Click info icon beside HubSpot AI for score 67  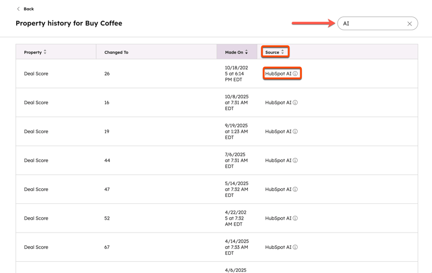295,247
